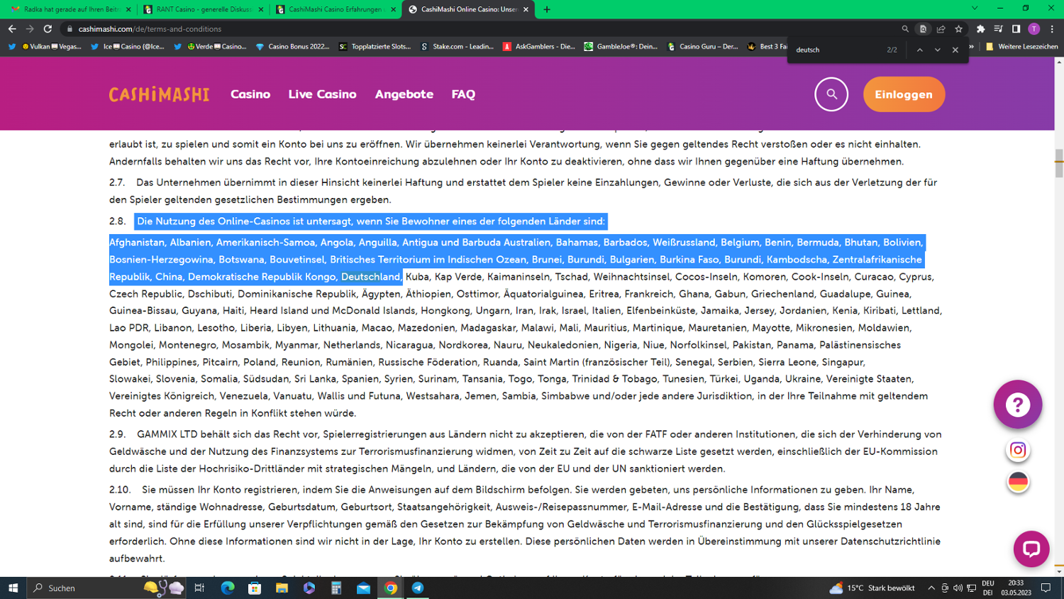Bookmark page with the star icon

[958, 29]
